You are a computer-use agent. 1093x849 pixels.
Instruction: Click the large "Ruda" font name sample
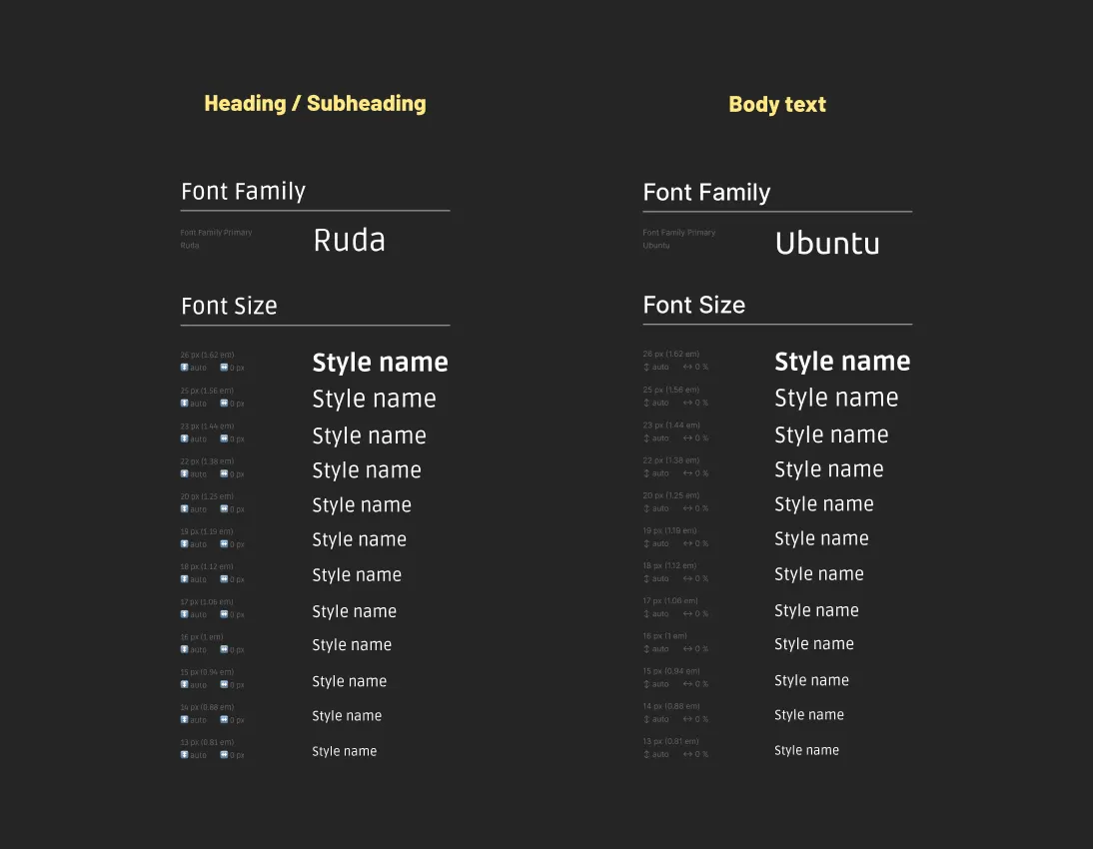349,241
